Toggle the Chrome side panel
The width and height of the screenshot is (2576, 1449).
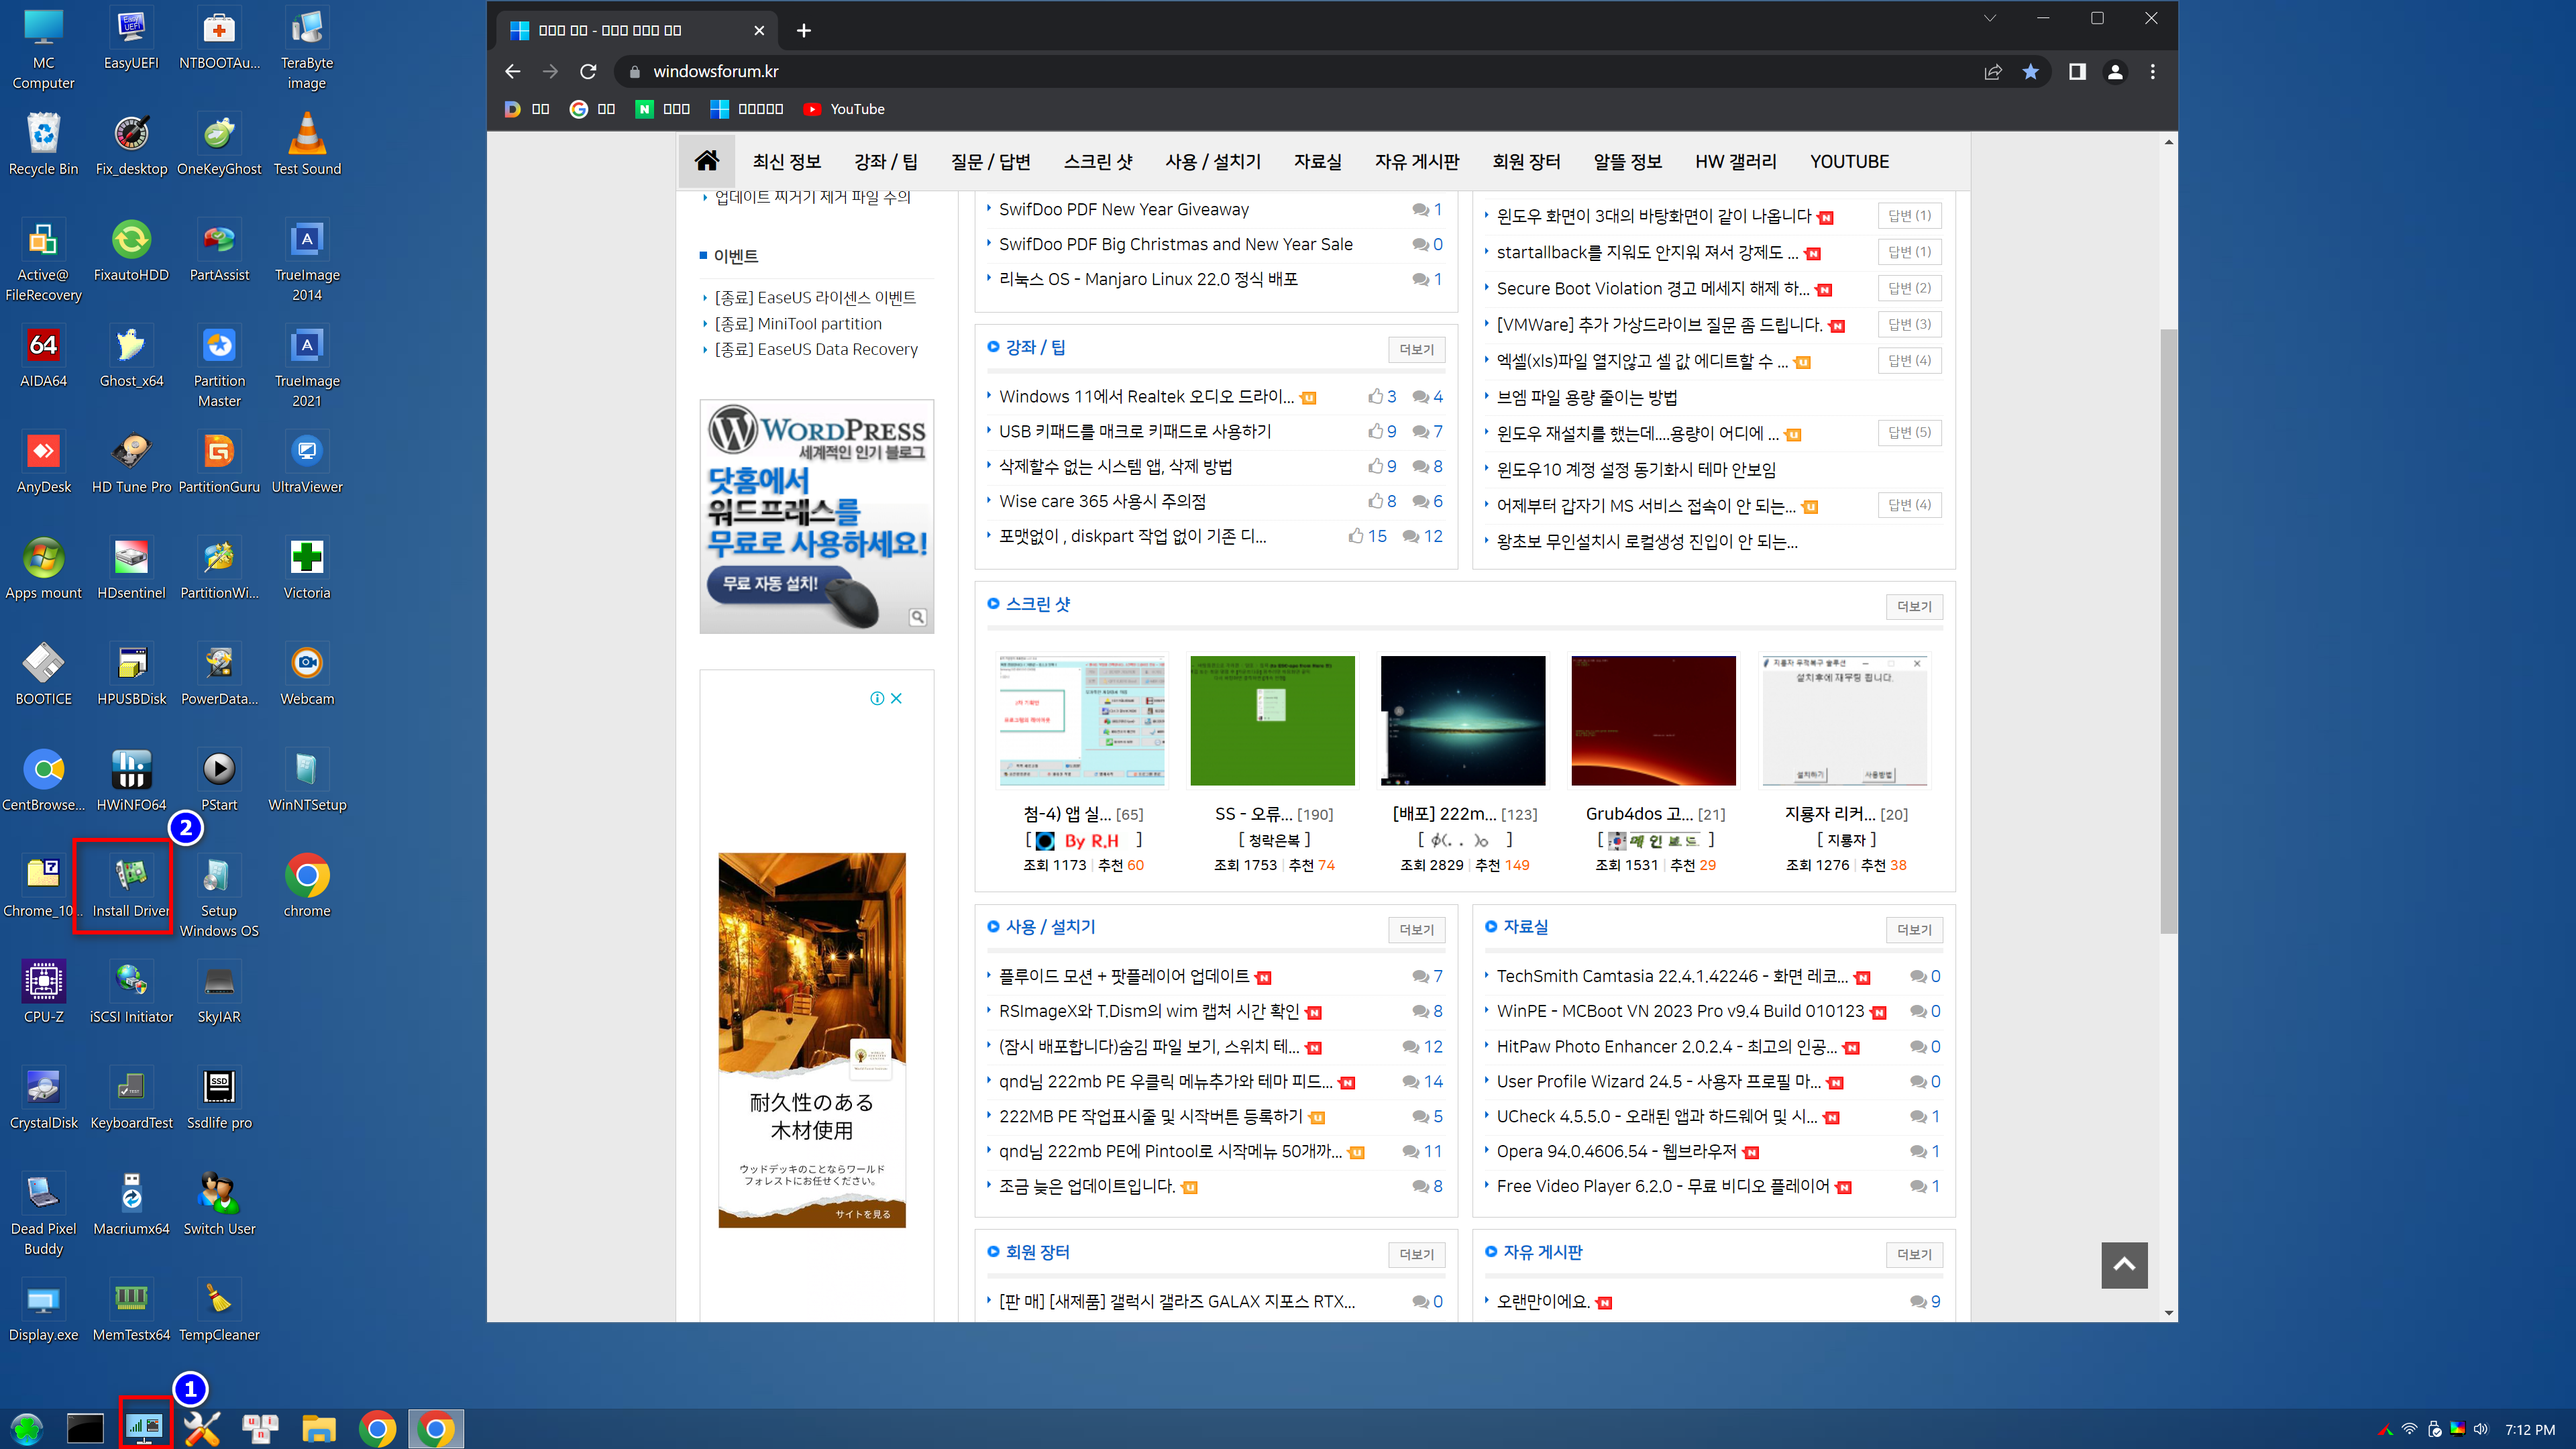tap(2077, 71)
